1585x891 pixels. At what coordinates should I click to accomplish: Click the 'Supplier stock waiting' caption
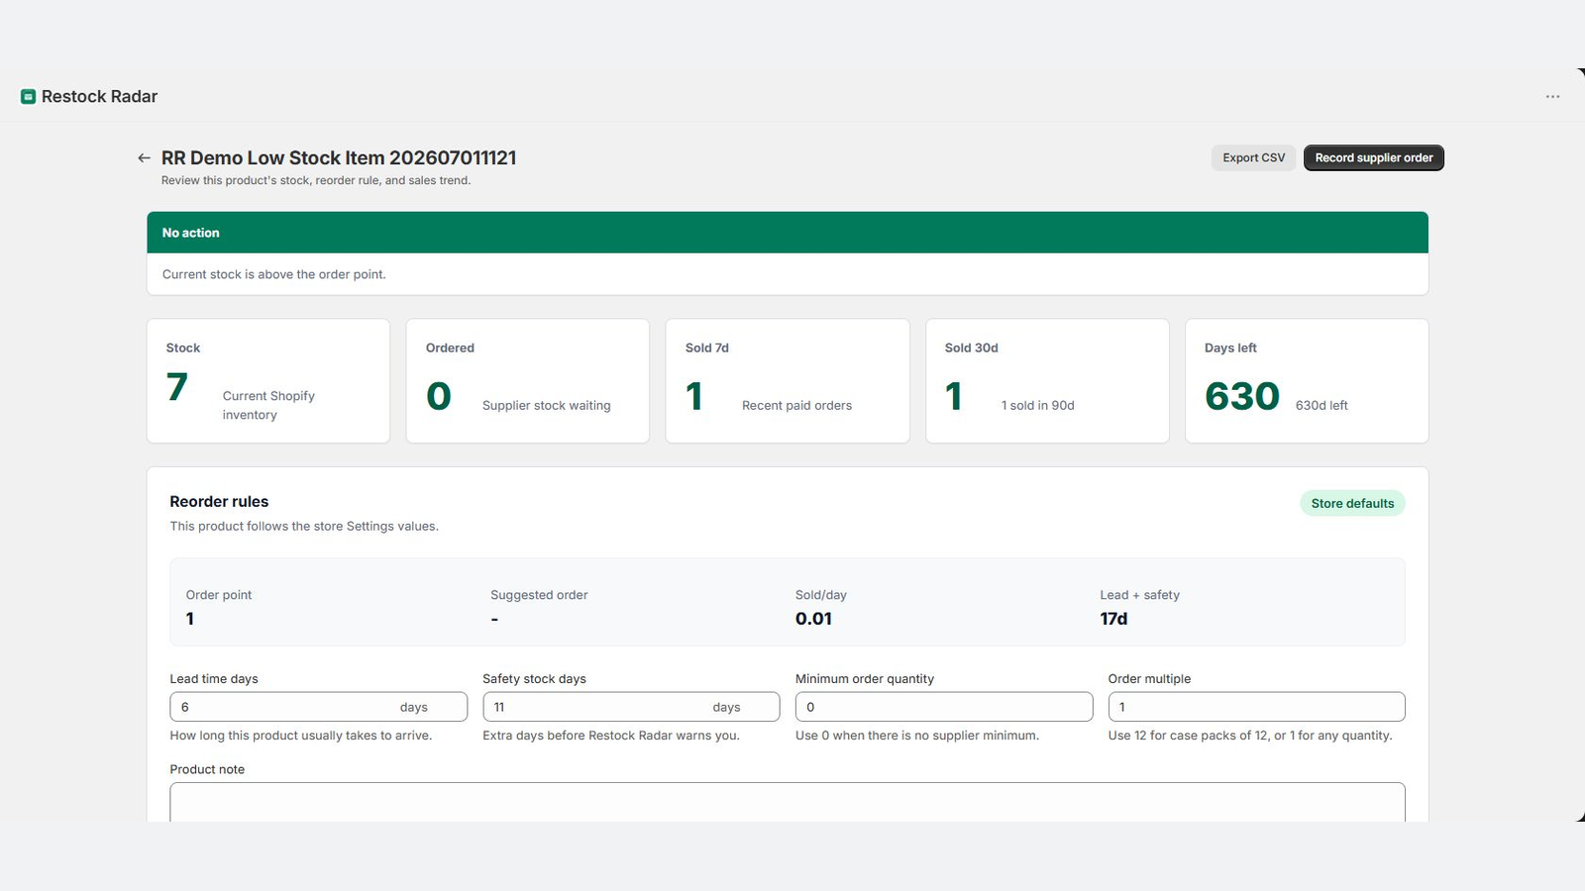(x=547, y=405)
